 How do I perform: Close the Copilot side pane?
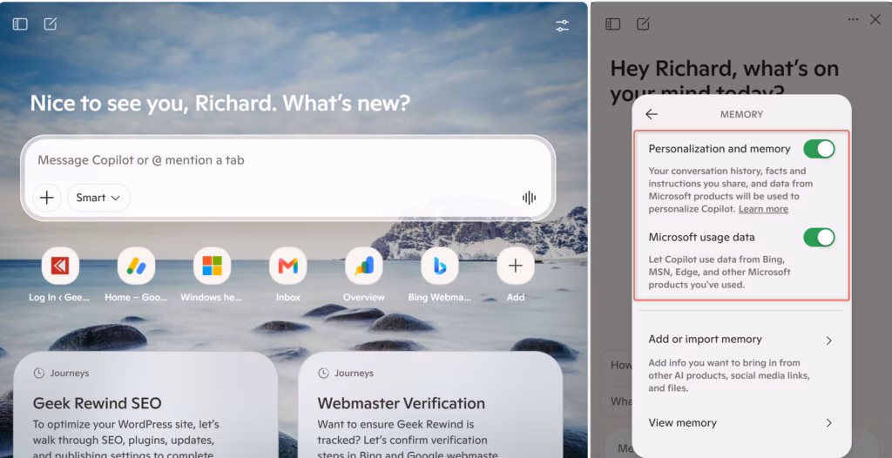(875, 19)
